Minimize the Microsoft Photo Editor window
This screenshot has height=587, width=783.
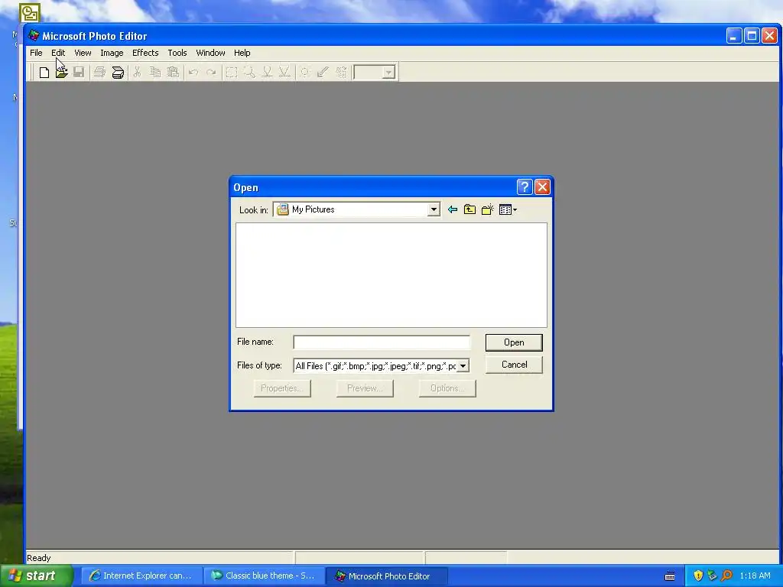point(733,36)
